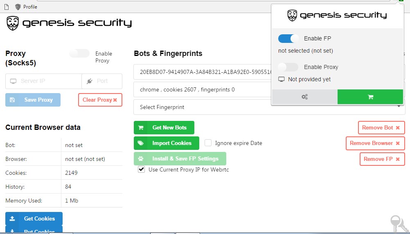
Task: Click Install & Save FP Settings button
Action: tap(180, 158)
